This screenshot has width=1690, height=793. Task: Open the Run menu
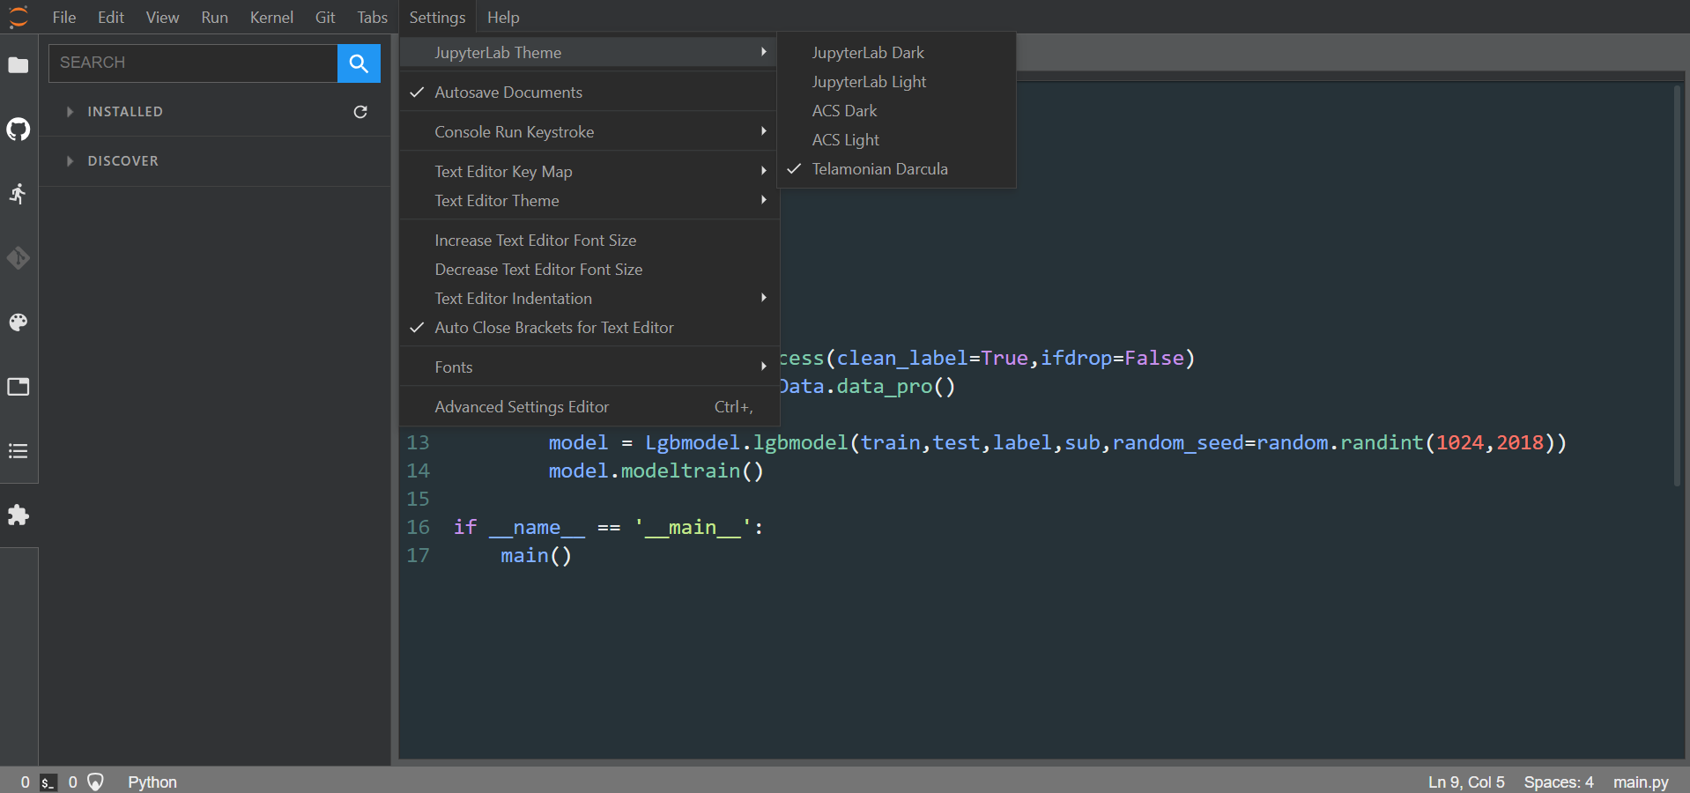[x=215, y=18]
